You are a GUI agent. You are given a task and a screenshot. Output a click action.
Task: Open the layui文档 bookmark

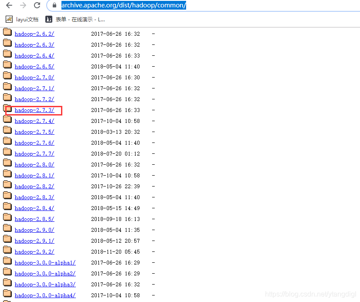(22, 20)
